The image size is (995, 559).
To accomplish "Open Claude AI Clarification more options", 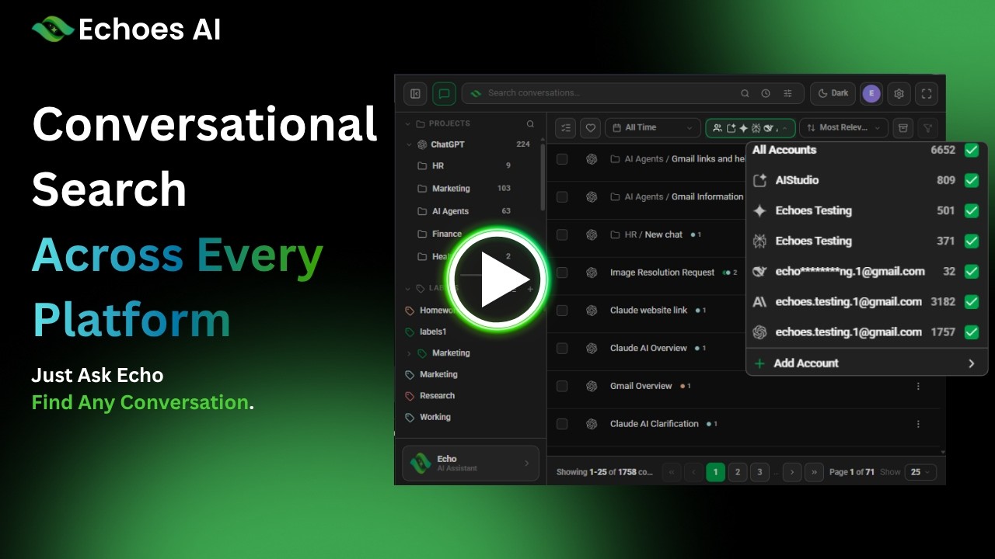I will 918,424.
